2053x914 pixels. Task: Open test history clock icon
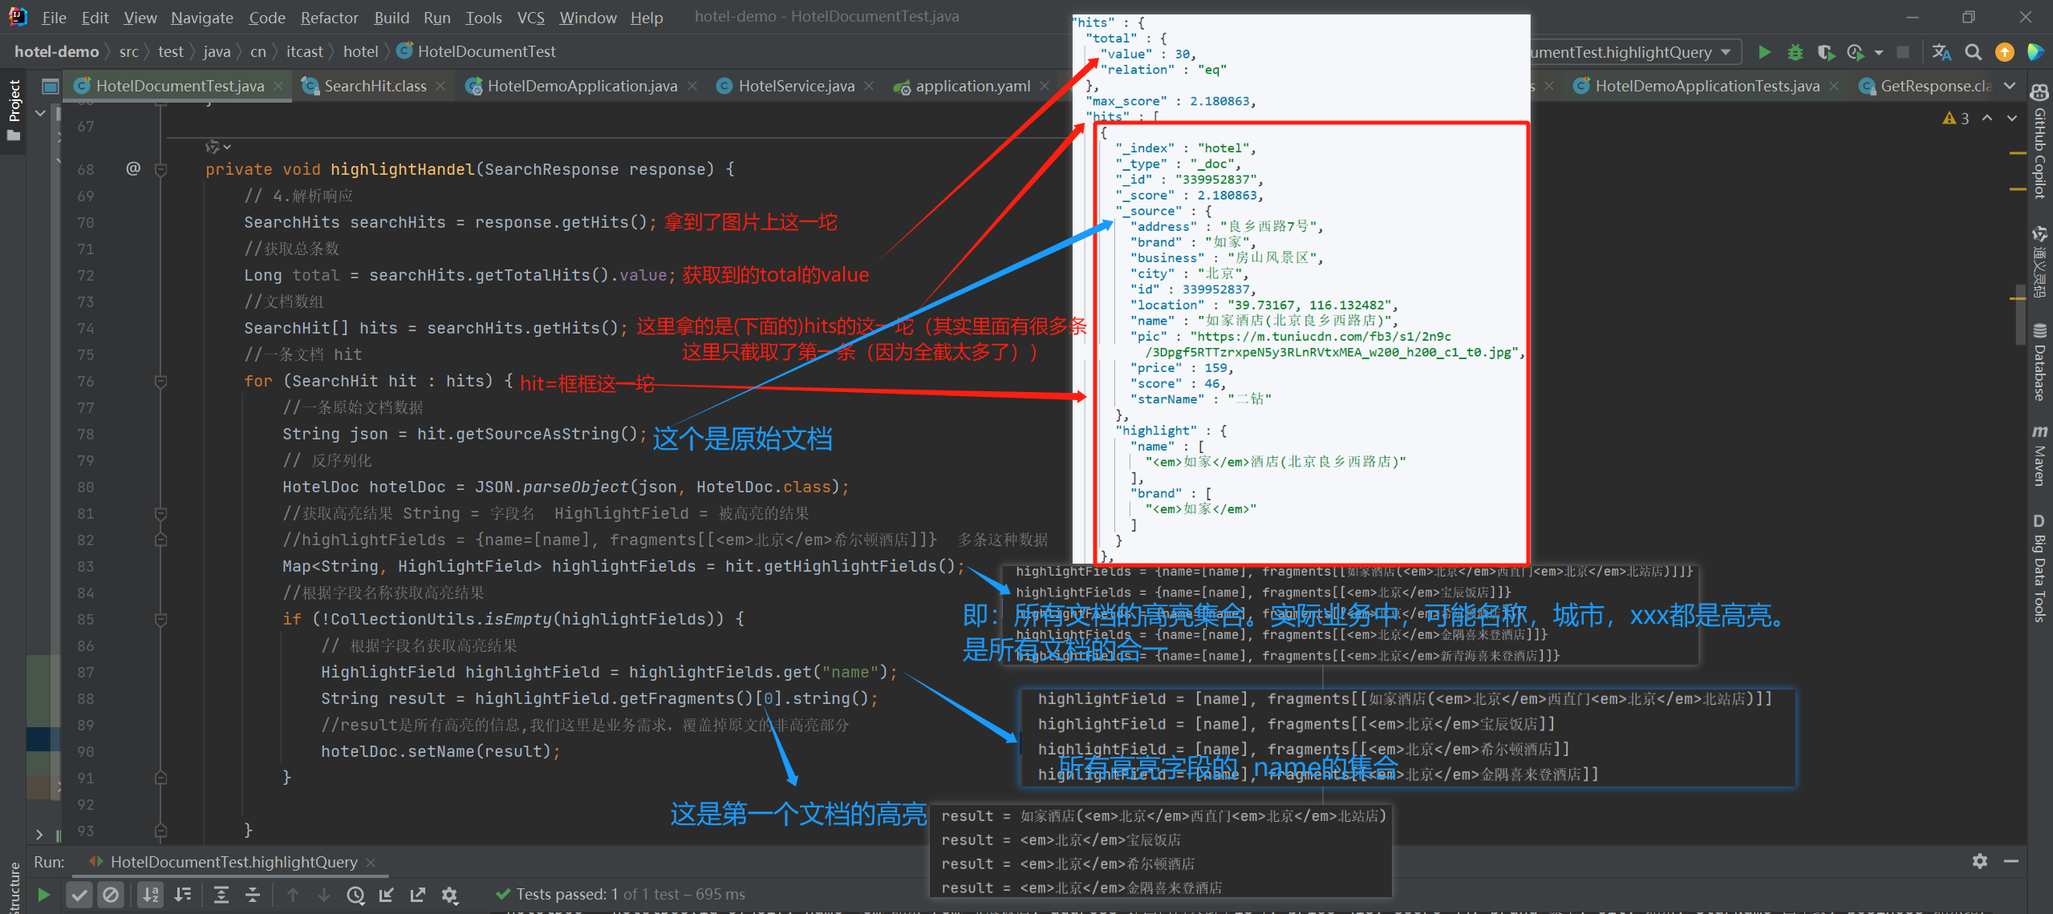point(355,895)
